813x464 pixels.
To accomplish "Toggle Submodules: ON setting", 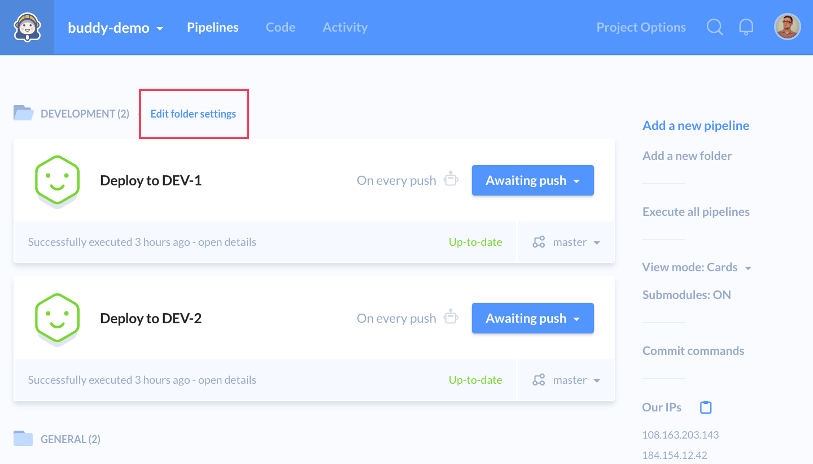I will (687, 295).
